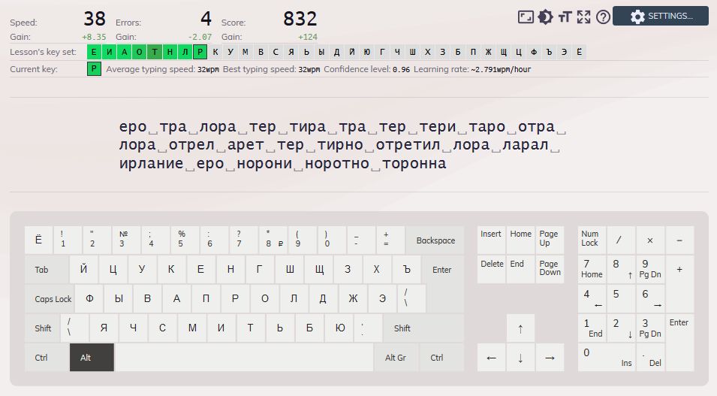The height and width of the screenshot is (396, 717).
Task: Open the Settings button
Action: 660,17
